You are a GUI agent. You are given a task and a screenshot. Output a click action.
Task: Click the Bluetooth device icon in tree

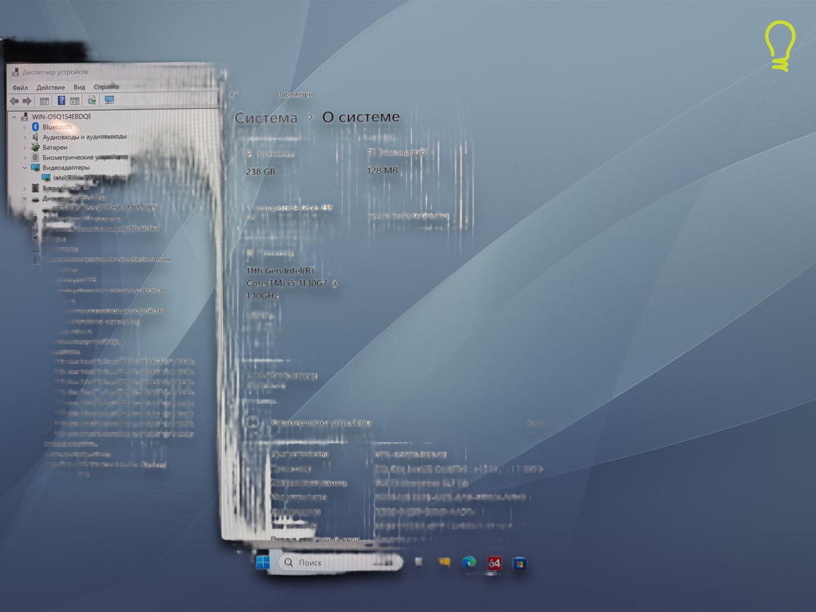pyautogui.click(x=36, y=127)
